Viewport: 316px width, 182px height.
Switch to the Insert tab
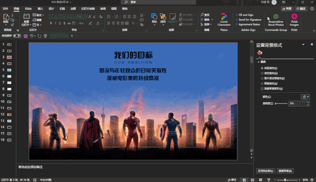(41, 9)
